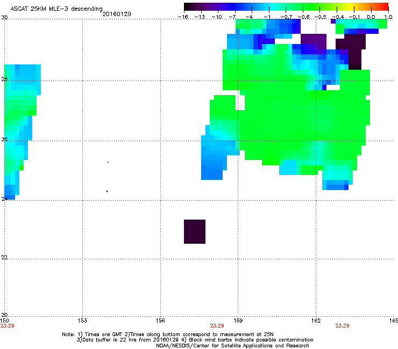Click the colorbar tick label '-13'
The height and width of the screenshot is (349, 398).
pos(200,17)
